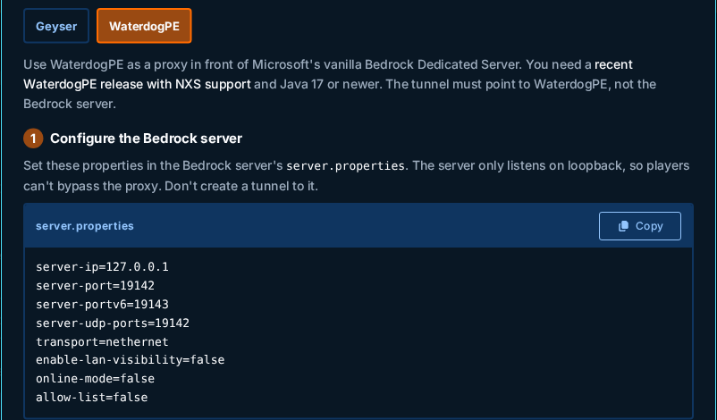
Task: Click the line server-udp-ports=19142
Action: pos(113,323)
